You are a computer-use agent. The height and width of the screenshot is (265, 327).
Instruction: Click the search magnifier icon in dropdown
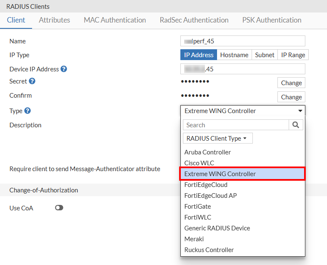(296, 125)
